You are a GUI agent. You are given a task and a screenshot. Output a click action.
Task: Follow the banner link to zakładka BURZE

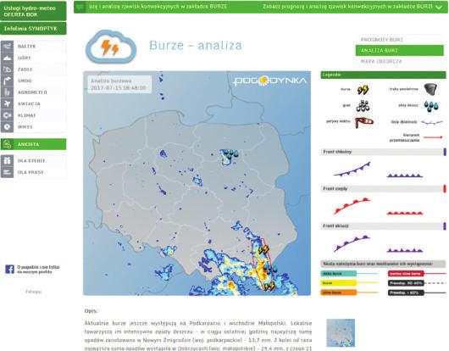[347, 6]
